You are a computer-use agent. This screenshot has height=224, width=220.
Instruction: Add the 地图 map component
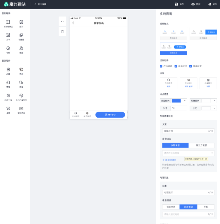(21, 50)
